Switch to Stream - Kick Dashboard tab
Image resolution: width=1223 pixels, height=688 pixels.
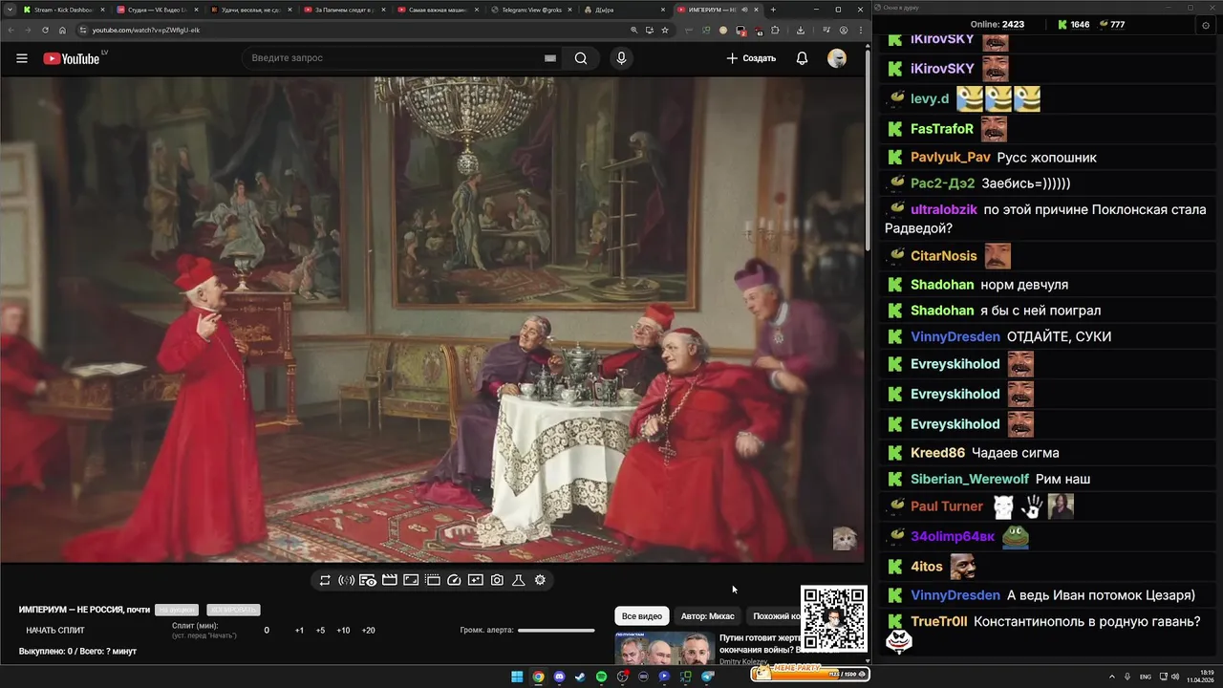click(x=62, y=10)
